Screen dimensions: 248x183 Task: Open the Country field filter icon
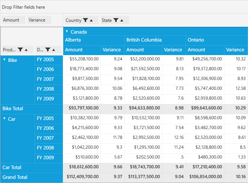pos(85,20)
